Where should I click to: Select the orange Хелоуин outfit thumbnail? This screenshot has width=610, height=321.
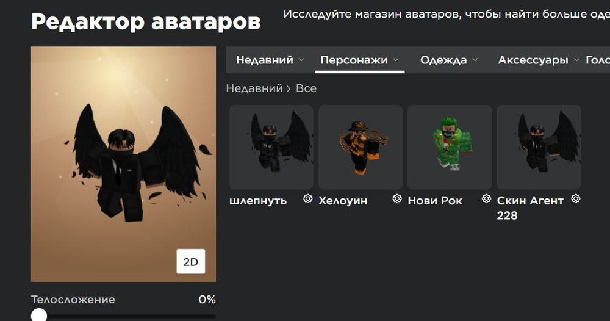361,147
